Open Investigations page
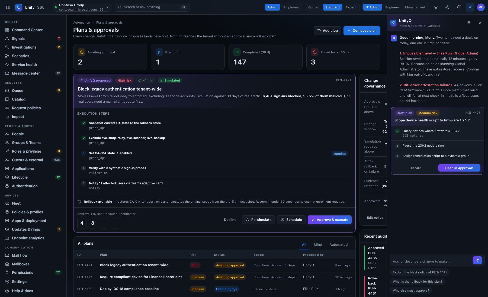 (33, 47)
